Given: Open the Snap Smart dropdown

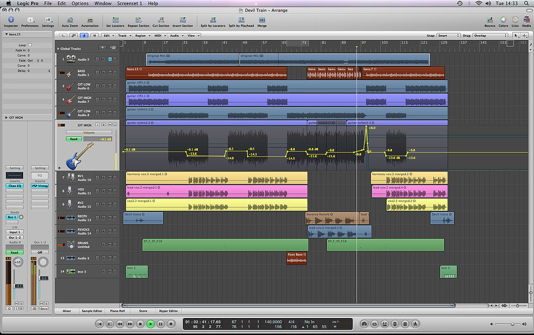Looking at the screenshot, I should [x=448, y=35].
